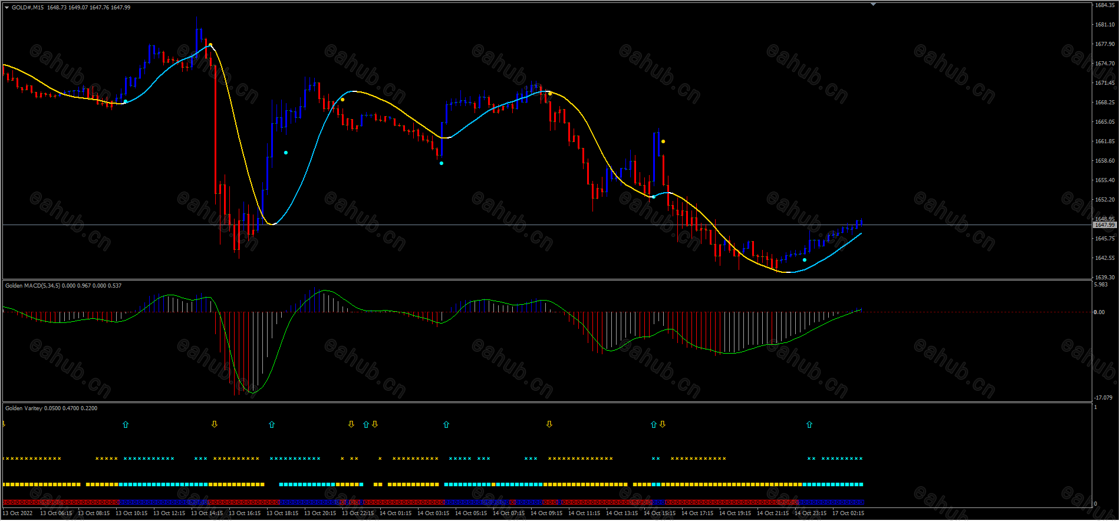The width and height of the screenshot is (1120, 521).
Task: Click the grey chart shift triangle at top
Action: (x=873, y=4)
